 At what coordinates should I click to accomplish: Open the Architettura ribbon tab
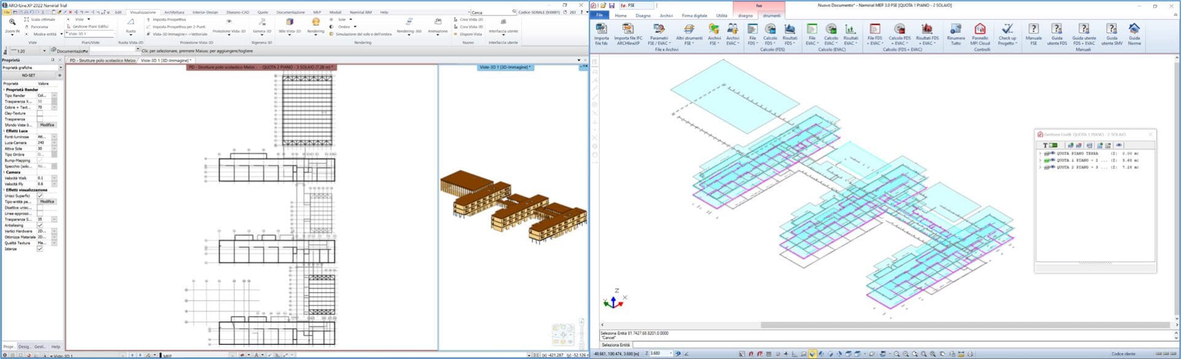click(174, 12)
